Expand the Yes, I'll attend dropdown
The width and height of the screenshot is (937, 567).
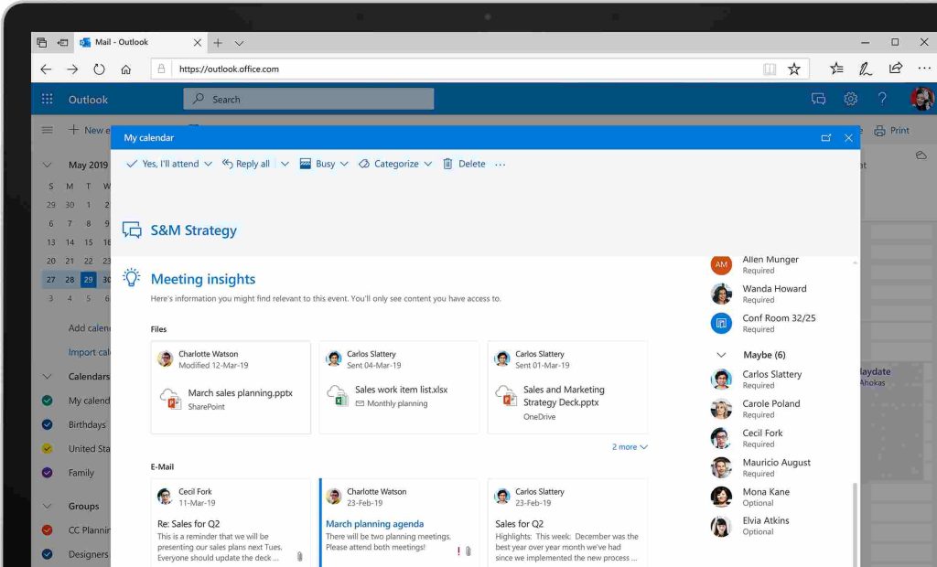pos(208,164)
